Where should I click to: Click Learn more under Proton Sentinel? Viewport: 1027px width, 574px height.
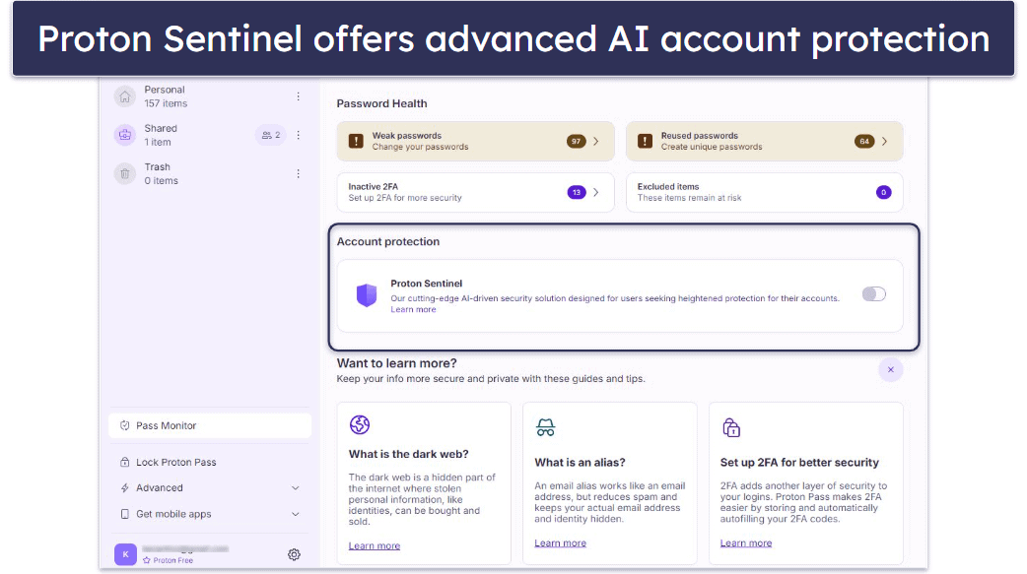click(413, 309)
